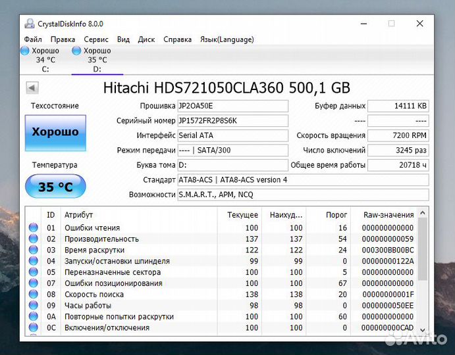Screen dimensions: 455x355
Task: Click the attribute list scroll down arrow
Action: (423, 331)
